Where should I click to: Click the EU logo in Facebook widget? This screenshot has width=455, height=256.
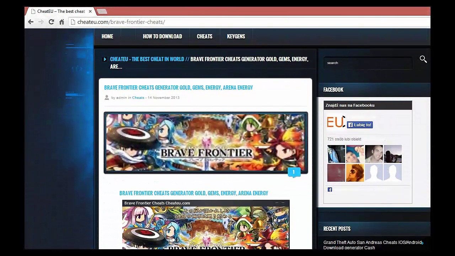pyautogui.click(x=336, y=122)
